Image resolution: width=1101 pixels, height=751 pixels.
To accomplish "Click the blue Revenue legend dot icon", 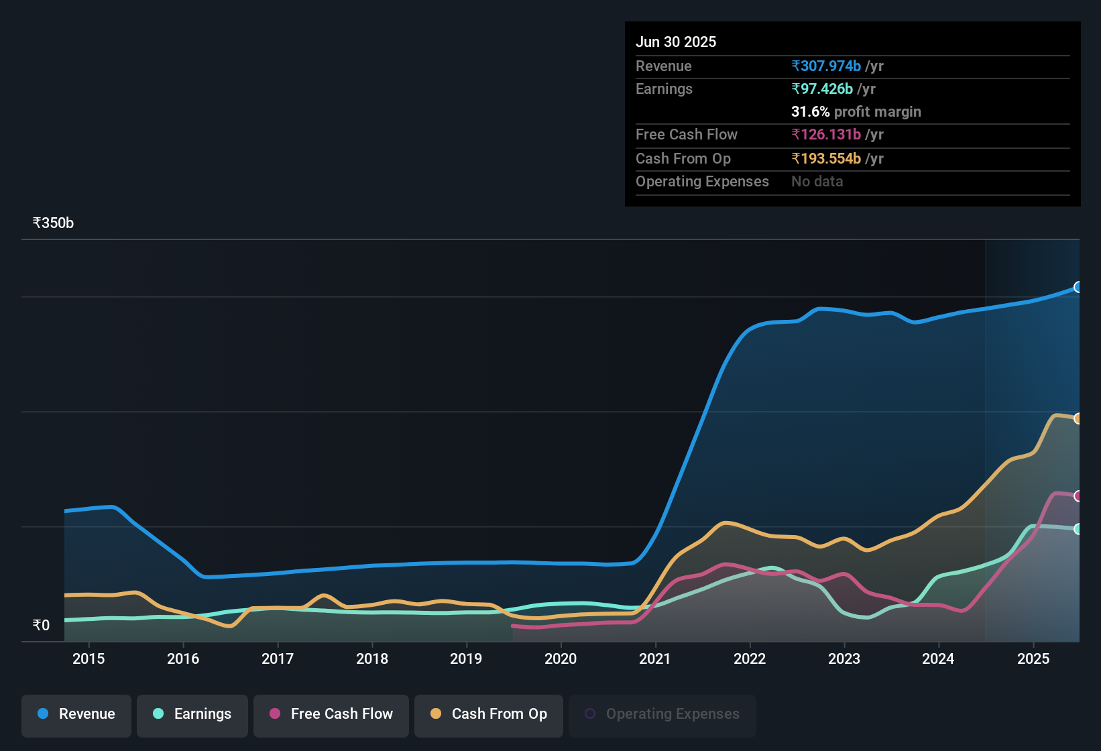I will coord(43,714).
